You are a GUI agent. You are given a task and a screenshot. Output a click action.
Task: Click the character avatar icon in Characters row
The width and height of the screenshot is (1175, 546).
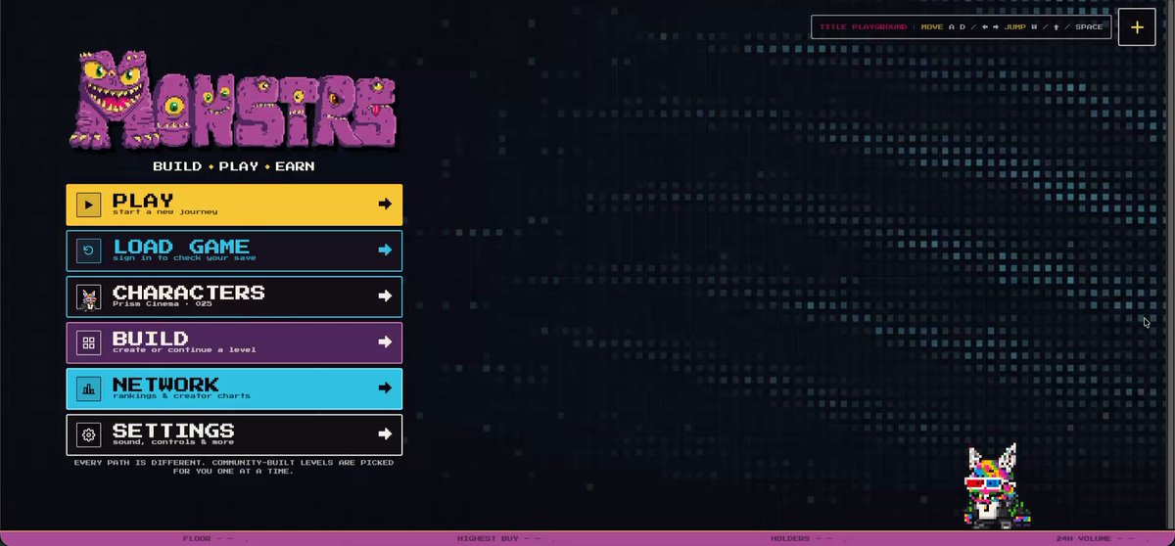pos(89,296)
